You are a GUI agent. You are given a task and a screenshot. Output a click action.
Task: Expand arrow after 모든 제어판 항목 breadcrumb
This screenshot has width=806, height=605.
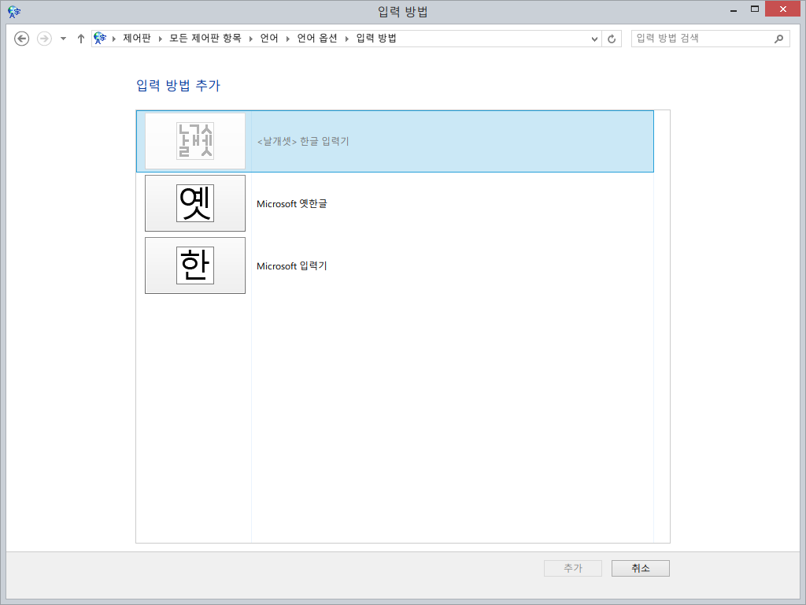point(251,39)
